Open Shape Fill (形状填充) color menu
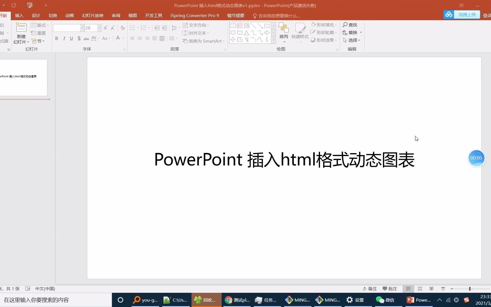491x307 pixels. 324,25
